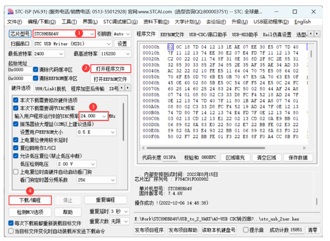Switch to EEPROM文件 tab
Screen dimensions: 330x241
172,35
